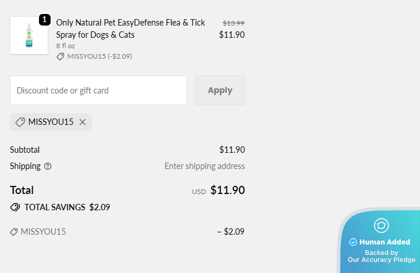
Task: Click the house icon in Human Added badge
Action: tap(381, 225)
